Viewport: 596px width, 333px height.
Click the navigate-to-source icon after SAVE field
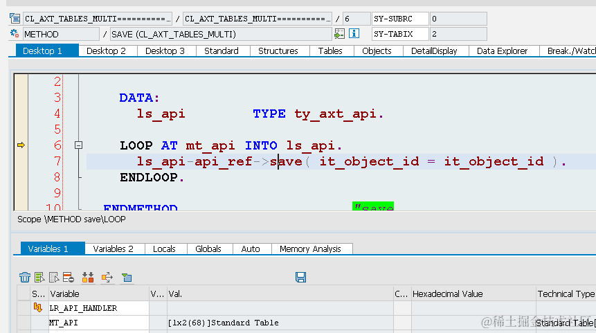(339, 34)
